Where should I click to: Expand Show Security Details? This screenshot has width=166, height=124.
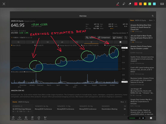tap(120, 33)
